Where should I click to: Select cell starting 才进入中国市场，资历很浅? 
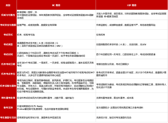(x=132, y=15)
